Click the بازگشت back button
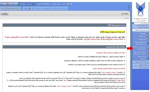Image resolution: width=150 pixels, height=92 pixels. coord(4,13)
